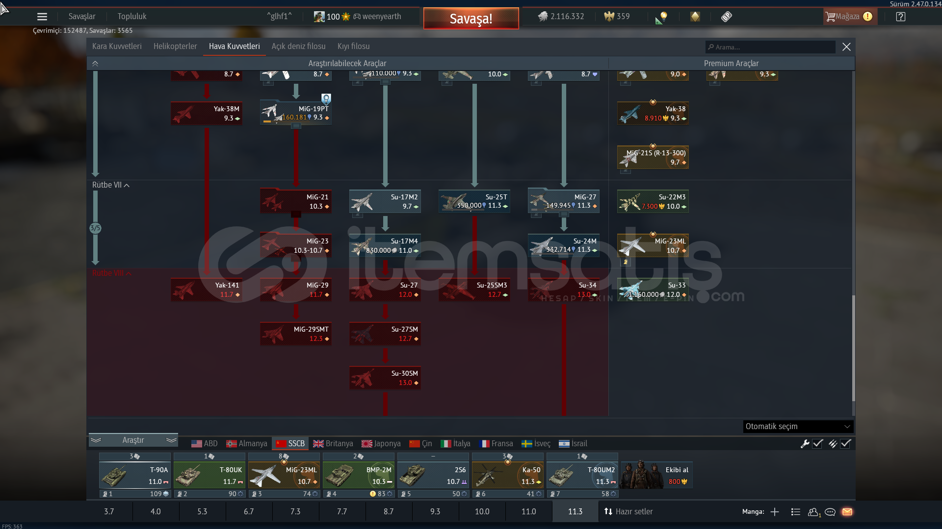This screenshot has height=529, width=942.
Task: Open the glowing mail inbox icon
Action: click(x=847, y=512)
